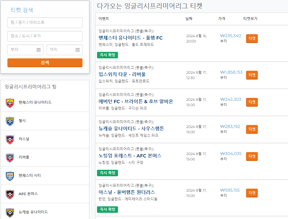Click the 이벤트 column header
Viewport: 288px width, 219px height.
click(x=104, y=19)
